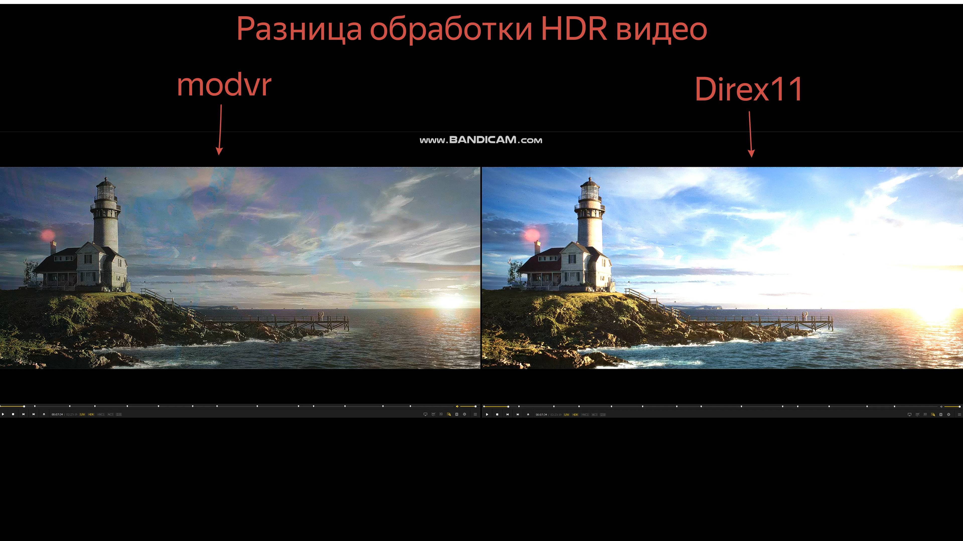This screenshot has height=541, width=963.
Task: Open the chapter/bookmark list icon in modvr player
Action: click(457, 414)
